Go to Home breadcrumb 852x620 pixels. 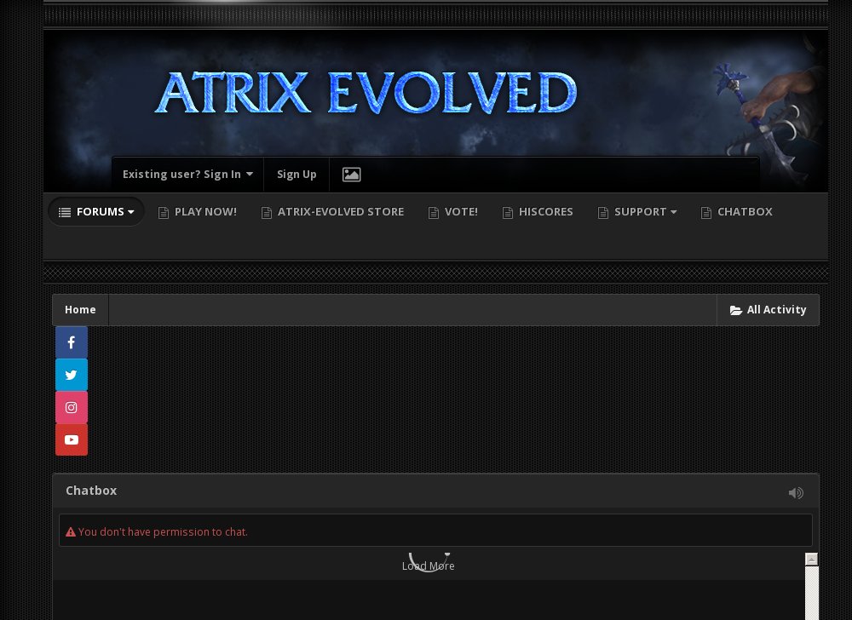(x=80, y=309)
